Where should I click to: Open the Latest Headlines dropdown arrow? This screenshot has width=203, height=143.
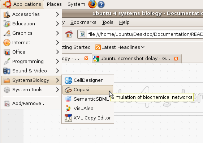143,47
